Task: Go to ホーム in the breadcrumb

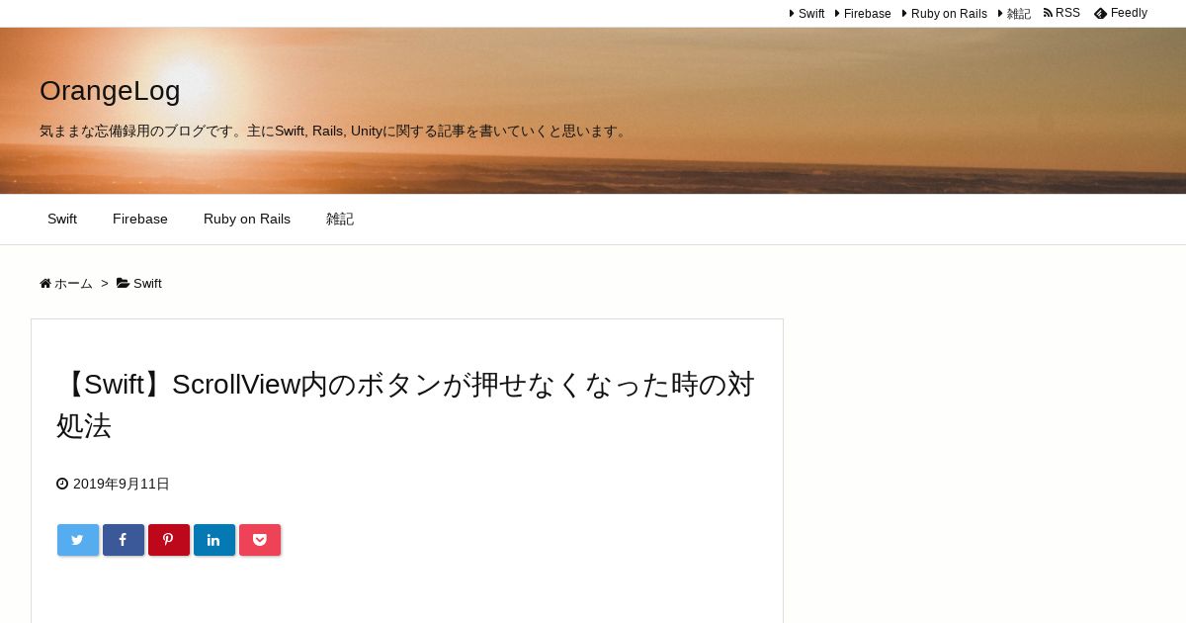Action: pos(66,284)
